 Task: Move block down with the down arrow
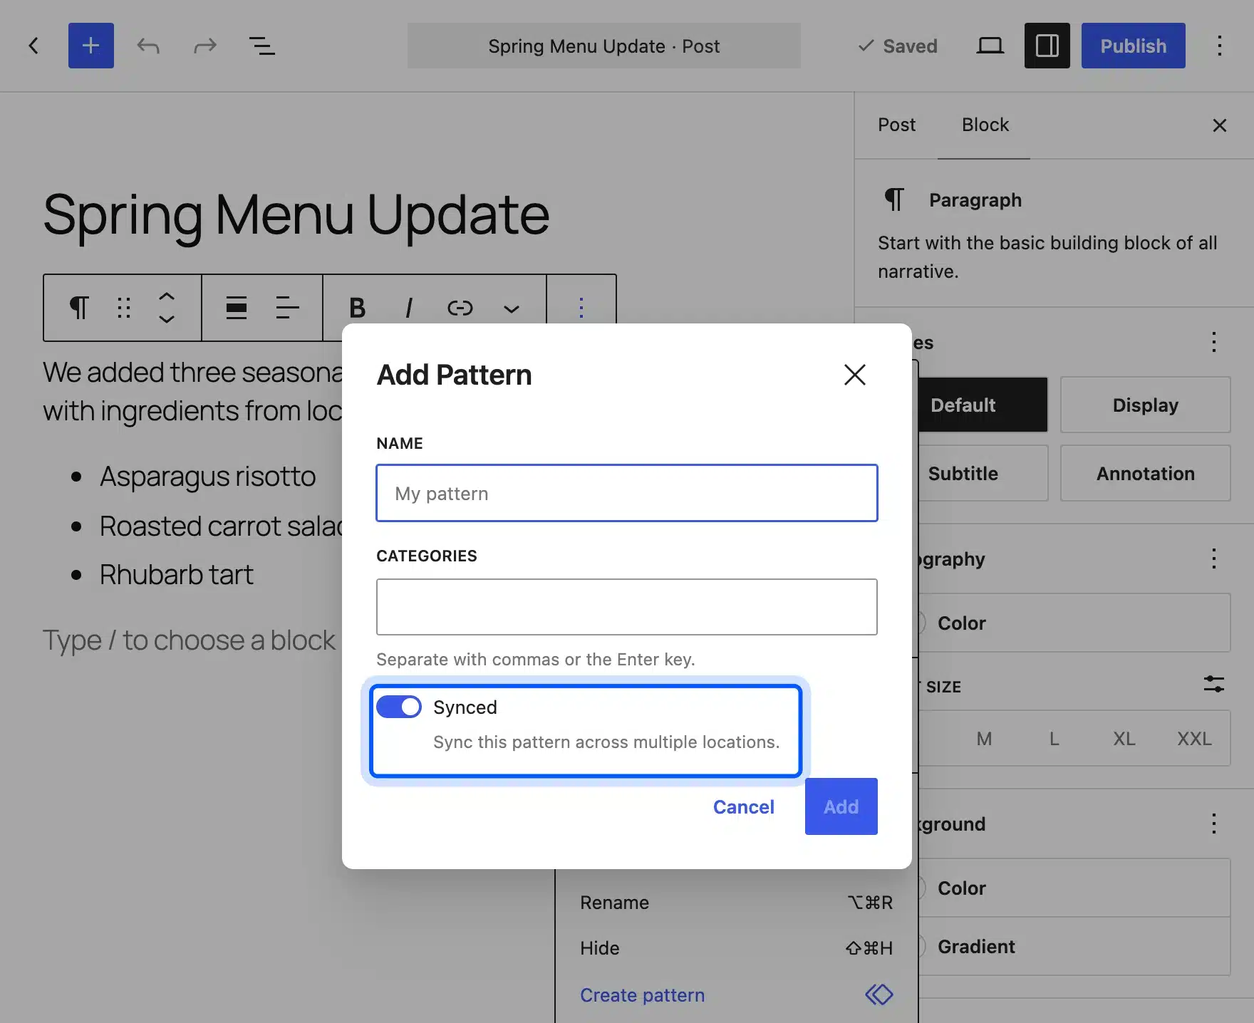pos(167,319)
